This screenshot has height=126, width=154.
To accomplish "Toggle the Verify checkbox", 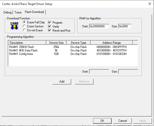I will coord(54,27).
